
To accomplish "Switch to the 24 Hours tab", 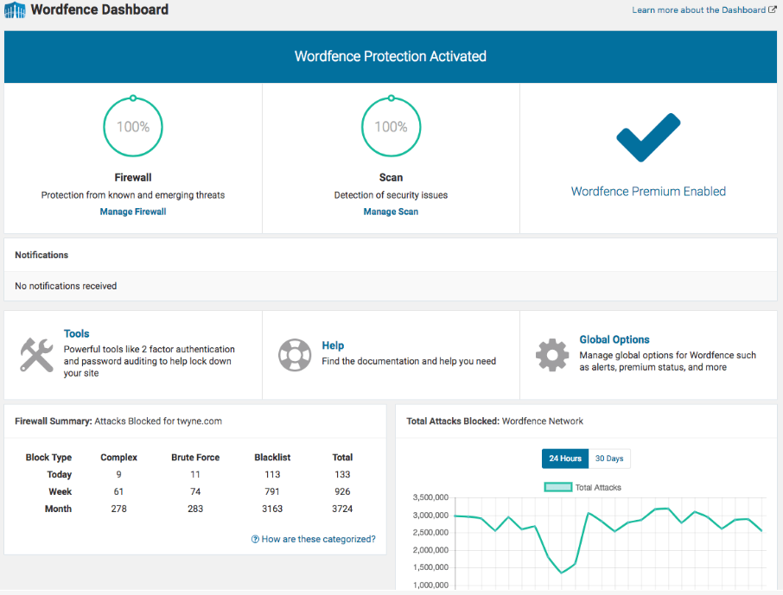I will click(564, 459).
